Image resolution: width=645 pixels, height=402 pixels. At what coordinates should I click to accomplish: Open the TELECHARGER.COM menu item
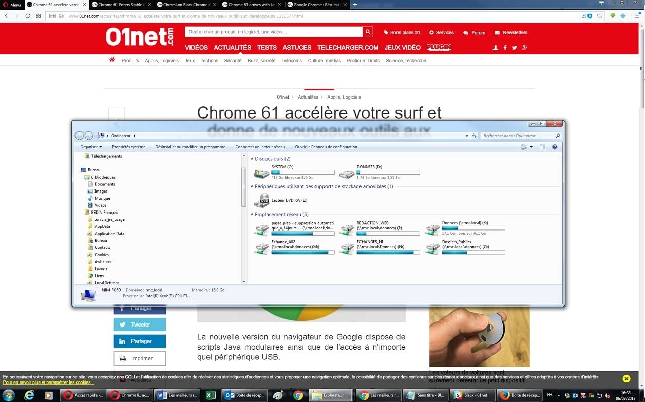click(348, 47)
